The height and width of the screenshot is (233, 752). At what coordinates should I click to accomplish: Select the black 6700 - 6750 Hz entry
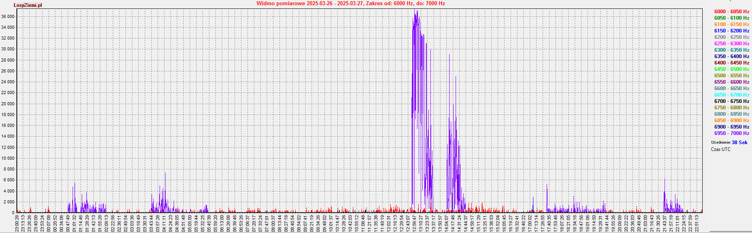coord(732,101)
